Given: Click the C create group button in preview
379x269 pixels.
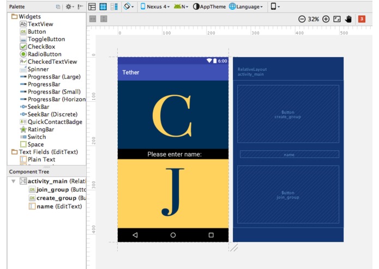Looking at the screenshot, I should (173, 115).
